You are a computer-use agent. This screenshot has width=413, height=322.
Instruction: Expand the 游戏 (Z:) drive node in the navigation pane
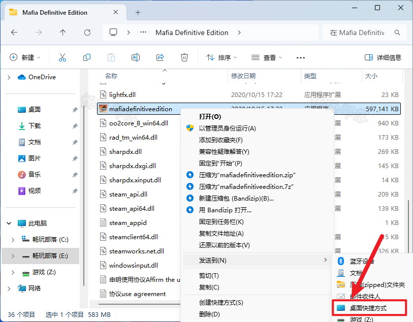click(13, 272)
